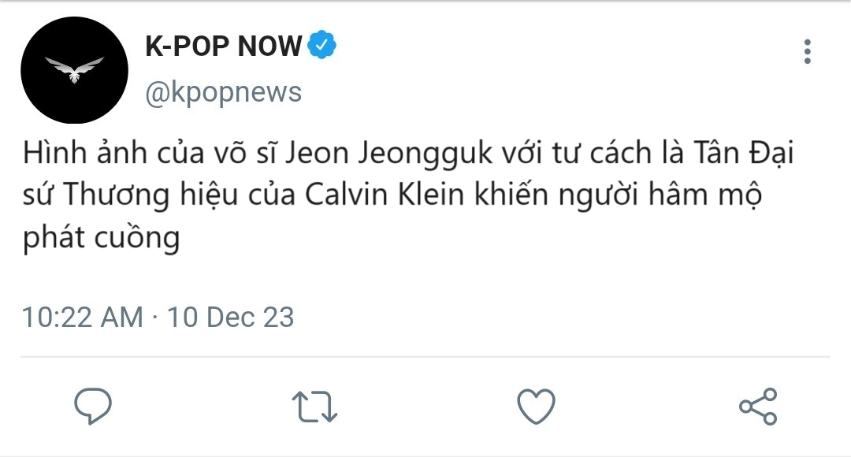The image size is (851, 457).
Task: Click the 10:22 AM timestamp
Action: (x=83, y=318)
